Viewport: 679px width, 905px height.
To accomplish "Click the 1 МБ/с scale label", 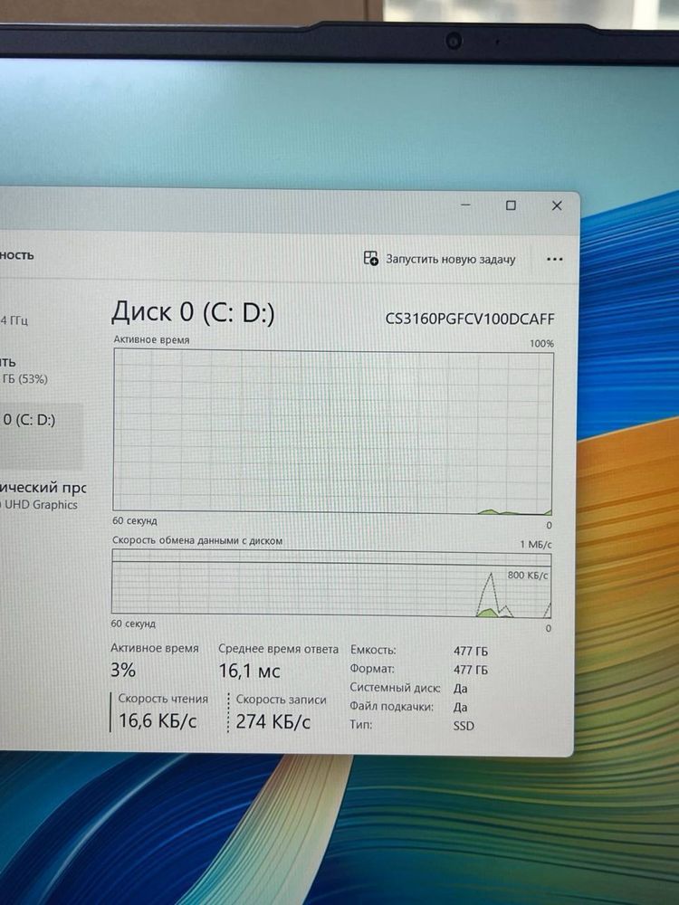I will click(536, 544).
